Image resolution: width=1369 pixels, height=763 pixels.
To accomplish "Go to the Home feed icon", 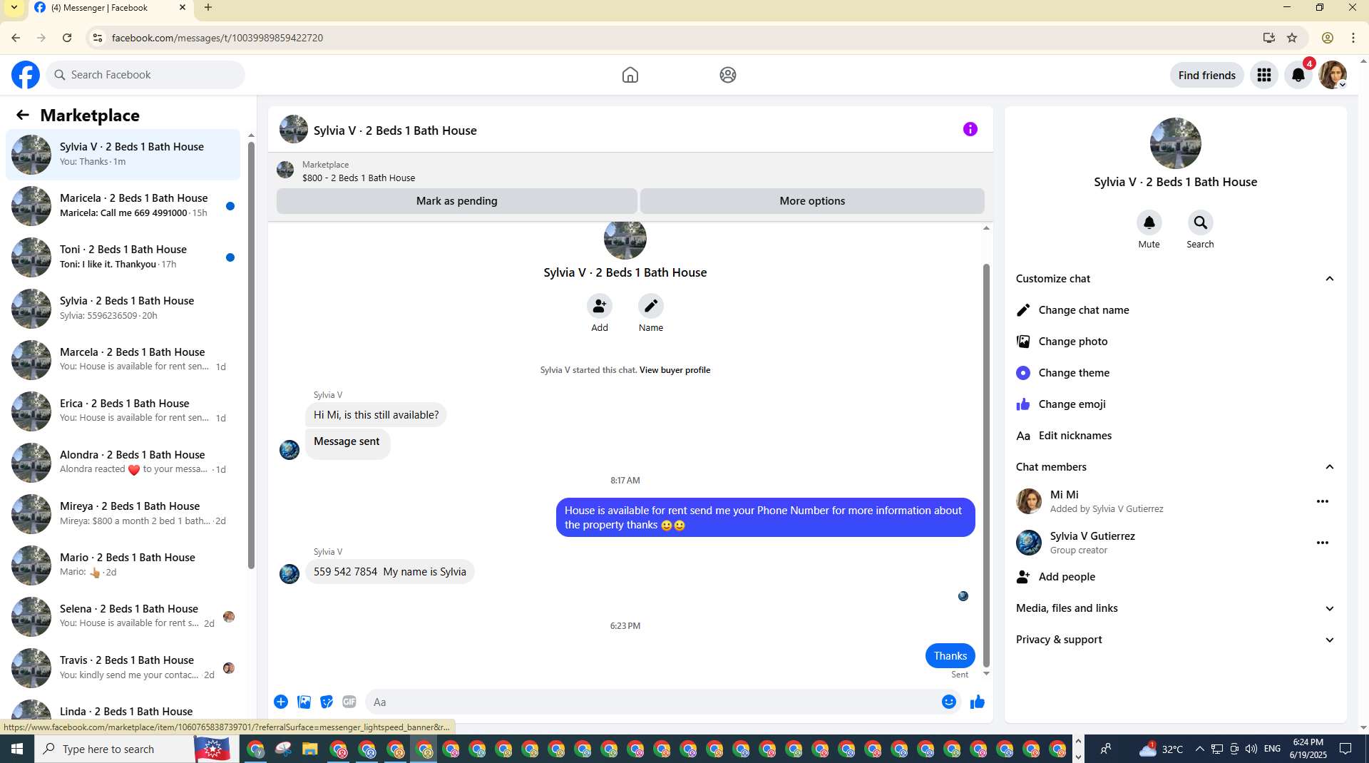I will [x=630, y=75].
